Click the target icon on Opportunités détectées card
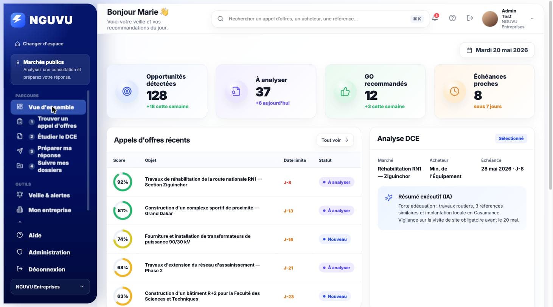This screenshot has width=553, height=307. pyautogui.click(x=127, y=91)
